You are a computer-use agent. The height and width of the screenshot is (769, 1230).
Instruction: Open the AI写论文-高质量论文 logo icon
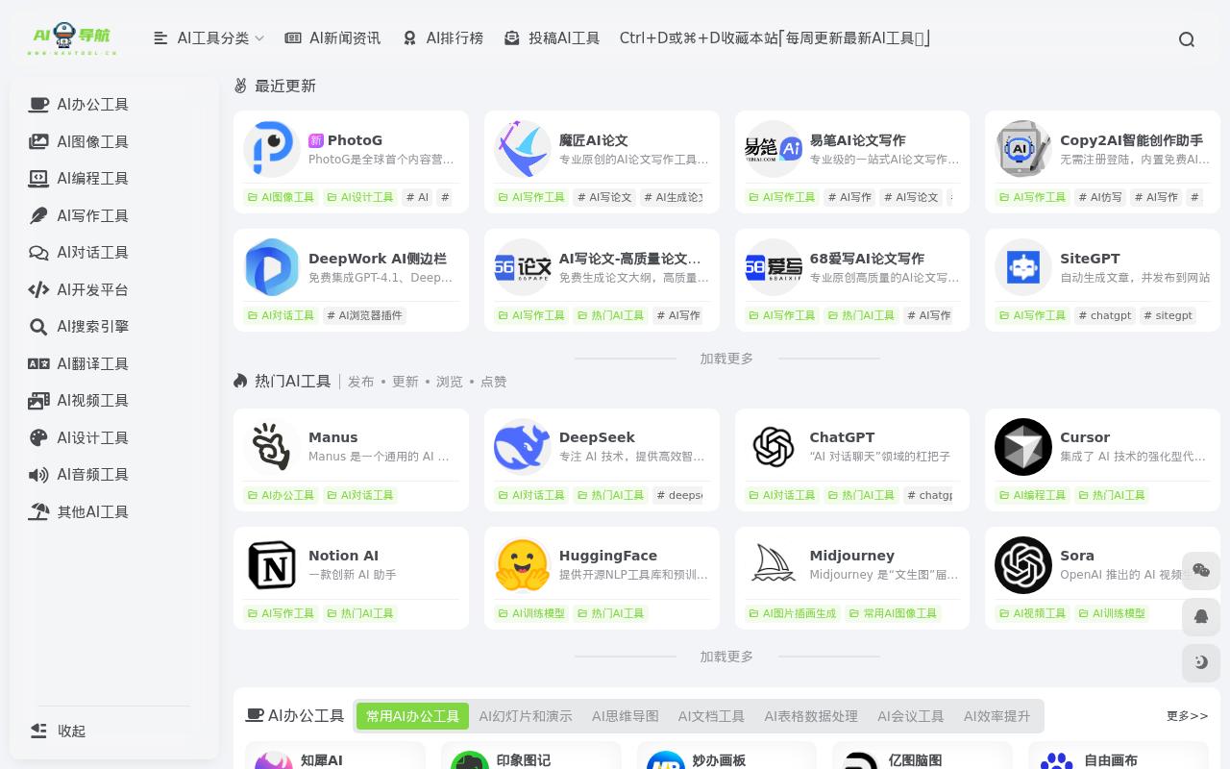coord(523,267)
